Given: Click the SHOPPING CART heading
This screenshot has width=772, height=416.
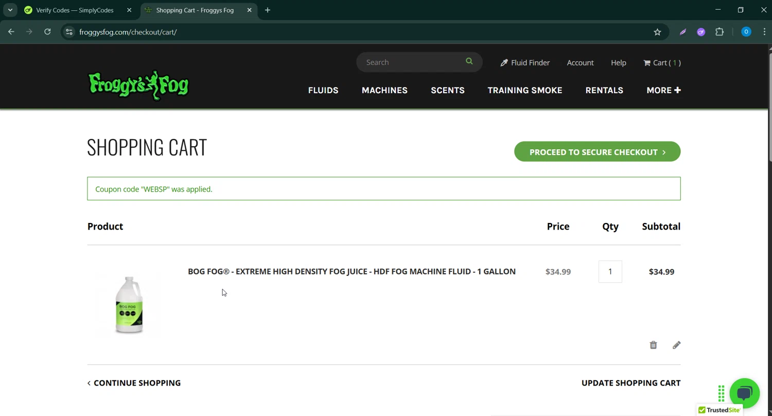Looking at the screenshot, I should pyautogui.click(x=147, y=147).
